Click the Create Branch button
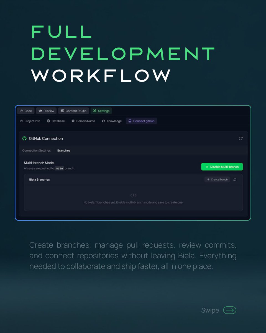Screen dimensions: 266x333 pos(217,180)
